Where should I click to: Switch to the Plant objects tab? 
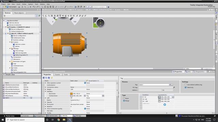tap(19, 13)
